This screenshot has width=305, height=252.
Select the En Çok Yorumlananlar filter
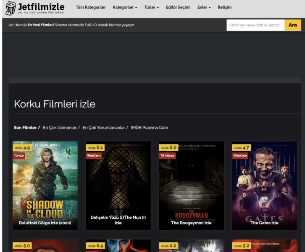click(x=104, y=127)
